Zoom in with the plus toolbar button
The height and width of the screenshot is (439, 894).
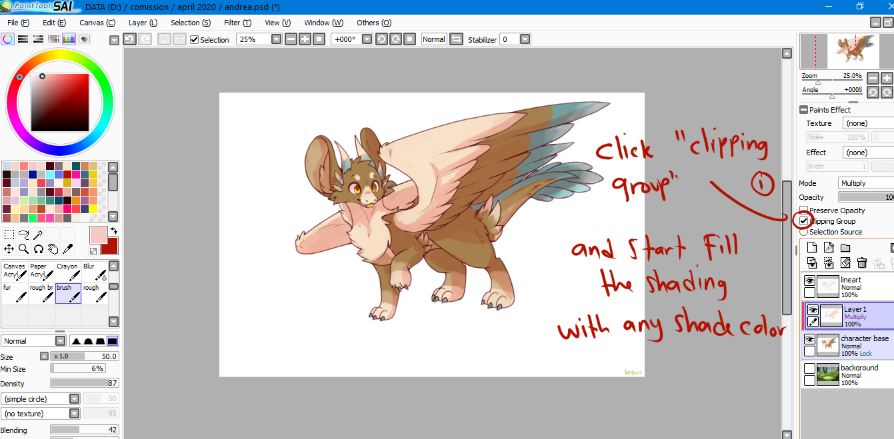(305, 39)
